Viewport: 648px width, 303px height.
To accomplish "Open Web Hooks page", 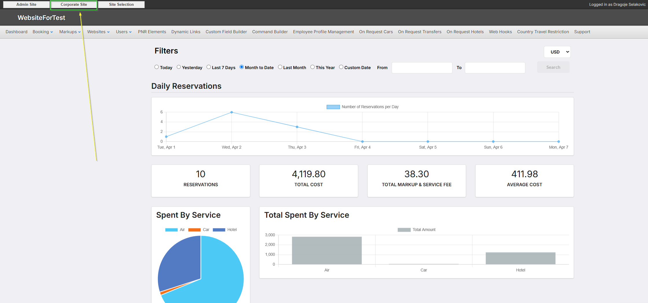I will click(x=500, y=32).
